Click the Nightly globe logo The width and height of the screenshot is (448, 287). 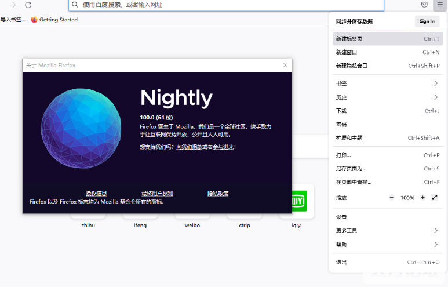coord(81,128)
